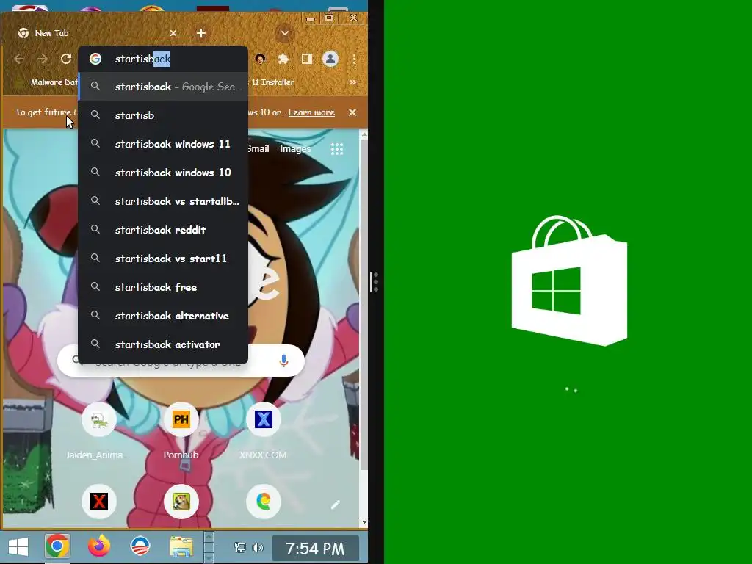752x564 pixels.
Task: Open Chrome from taskbar
Action: point(57,546)
